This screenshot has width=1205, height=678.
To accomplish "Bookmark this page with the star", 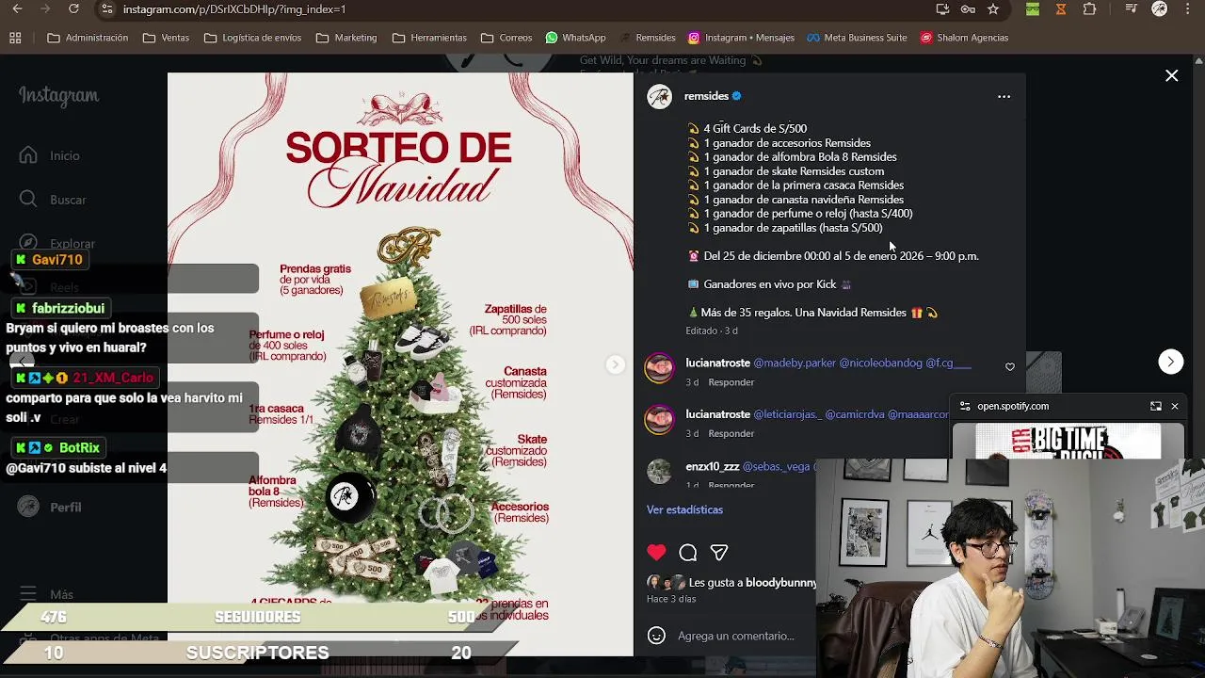I will (x=993, y=9).
